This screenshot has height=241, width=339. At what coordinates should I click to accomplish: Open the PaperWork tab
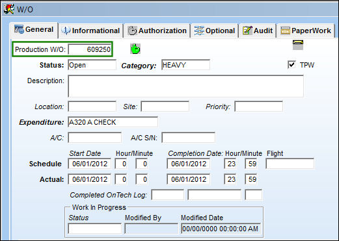[306, 31]
